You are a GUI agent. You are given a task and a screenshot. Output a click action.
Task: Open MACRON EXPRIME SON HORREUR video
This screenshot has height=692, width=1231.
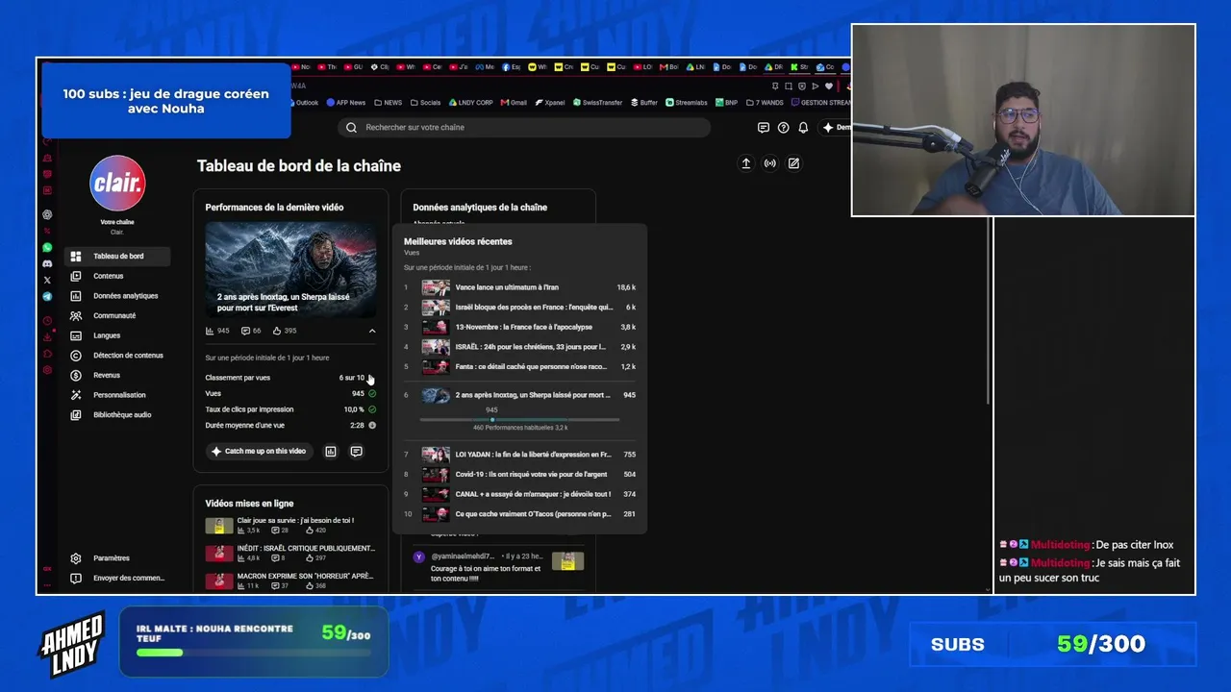point(290,581)
